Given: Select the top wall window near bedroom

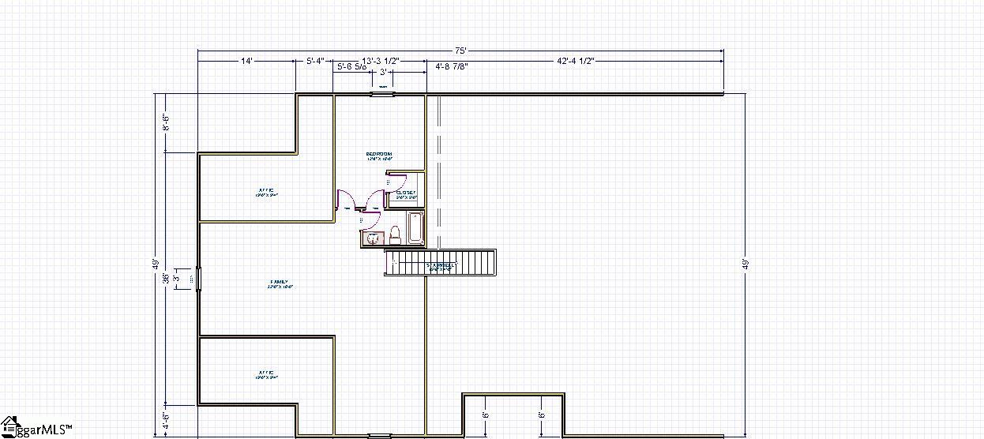Looking at the screenshot, I should [382, 95].
